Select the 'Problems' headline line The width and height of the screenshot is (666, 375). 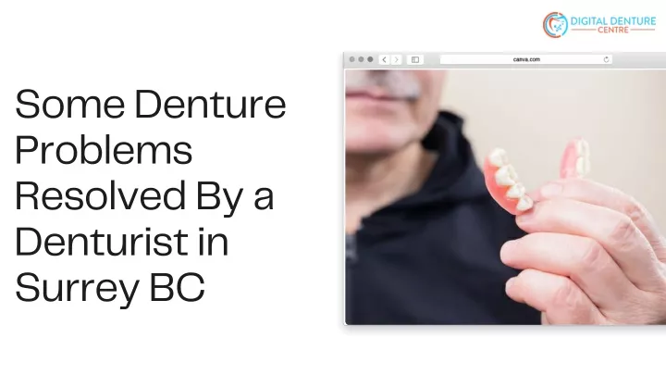pyautogui.click(x=104, y=150)
